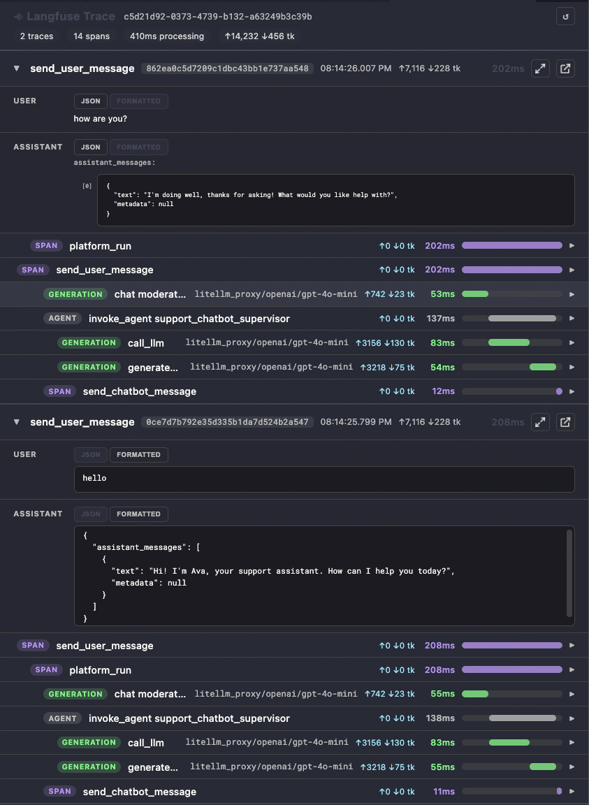Click the 'hello' user message box

(x=324, y=479)
